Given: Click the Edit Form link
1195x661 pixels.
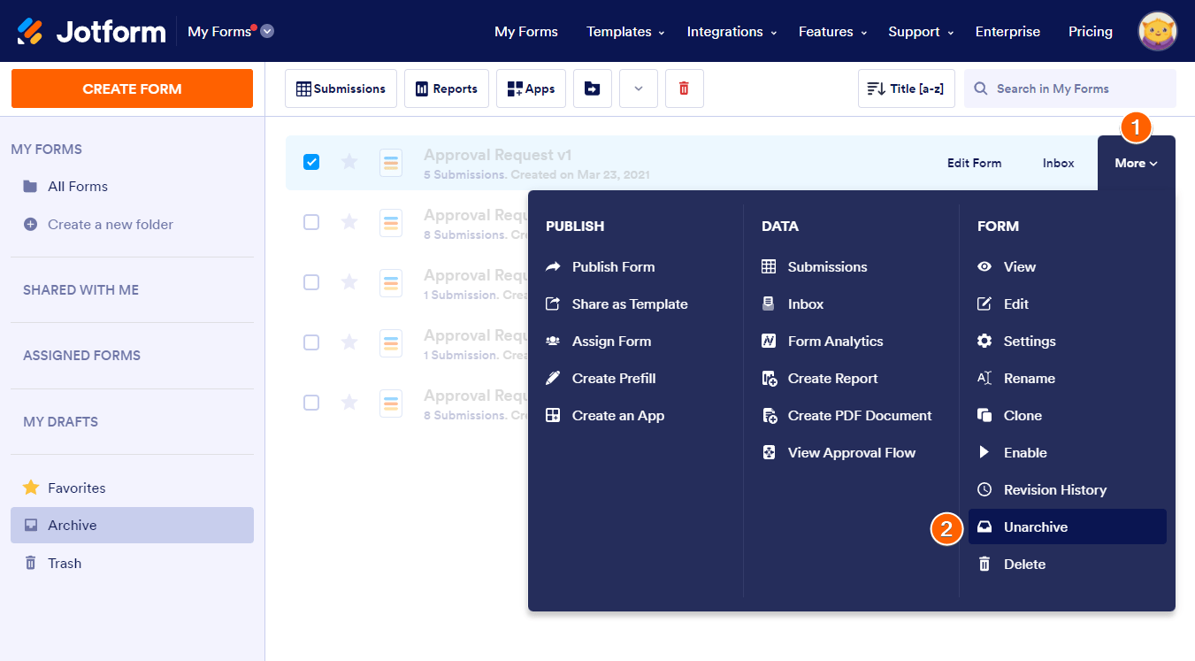Looking at the screenshot, I should pos(974,163).
